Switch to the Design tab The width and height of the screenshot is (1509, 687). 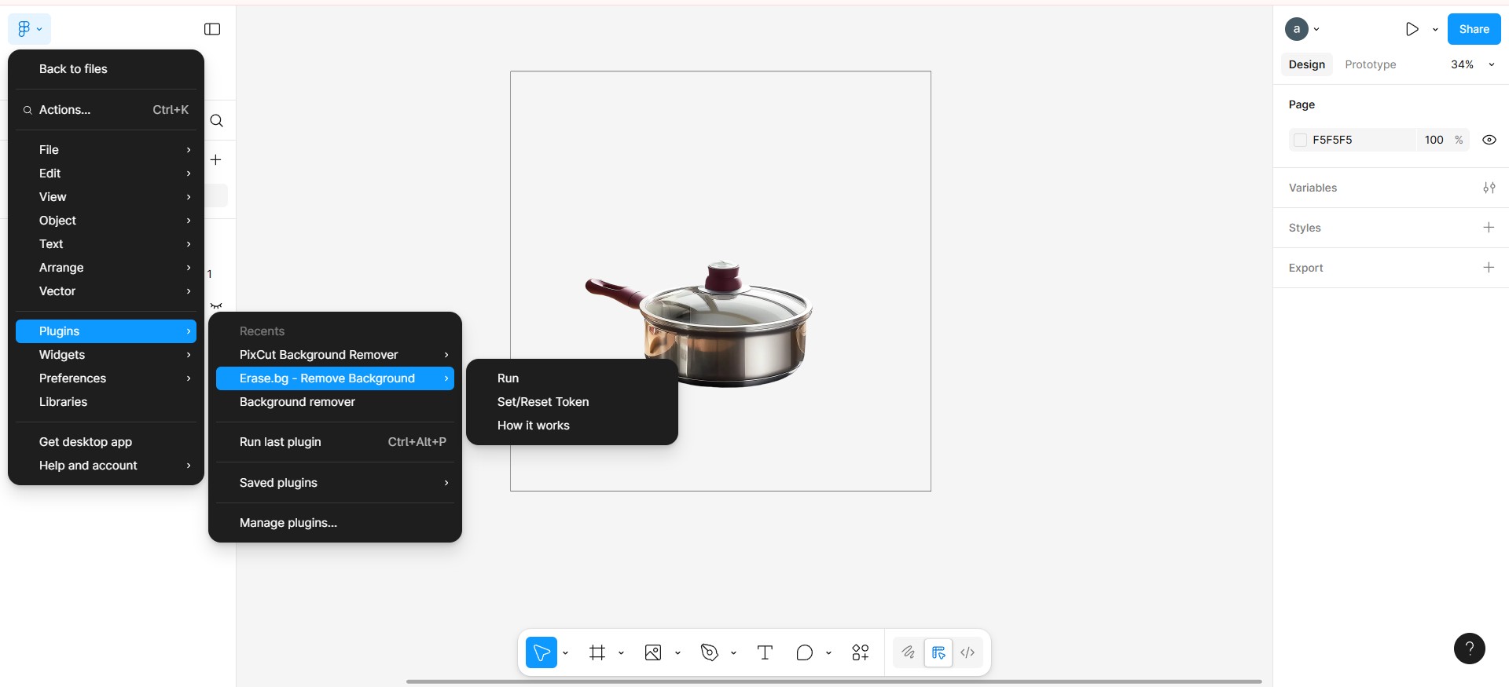[1306, 64]
